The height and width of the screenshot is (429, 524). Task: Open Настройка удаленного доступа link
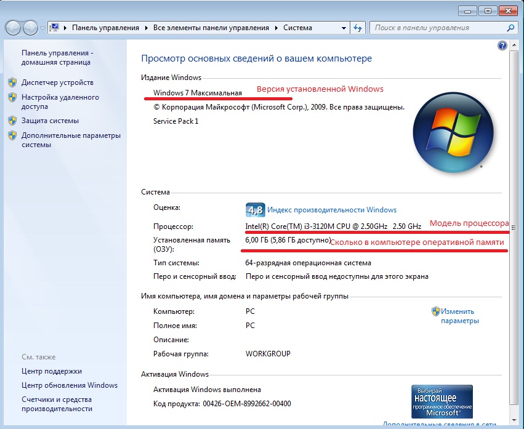tap(60, 102)
